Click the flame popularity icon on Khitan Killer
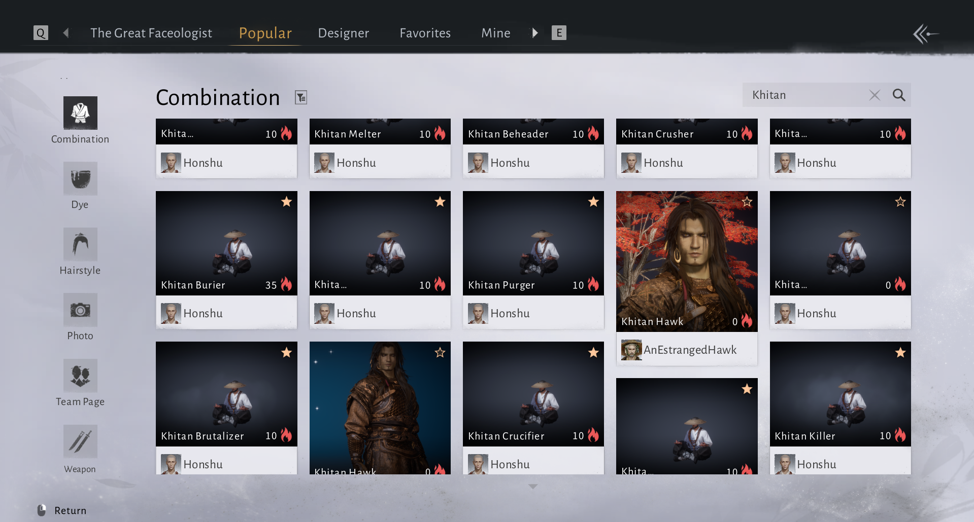 coord(900,435)
